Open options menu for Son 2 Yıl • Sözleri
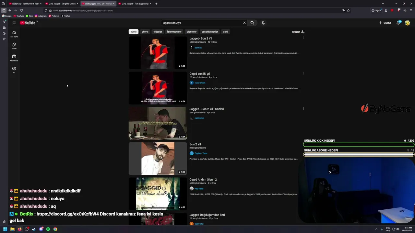This screenshot has height=233, width=415. click(303, 108)
